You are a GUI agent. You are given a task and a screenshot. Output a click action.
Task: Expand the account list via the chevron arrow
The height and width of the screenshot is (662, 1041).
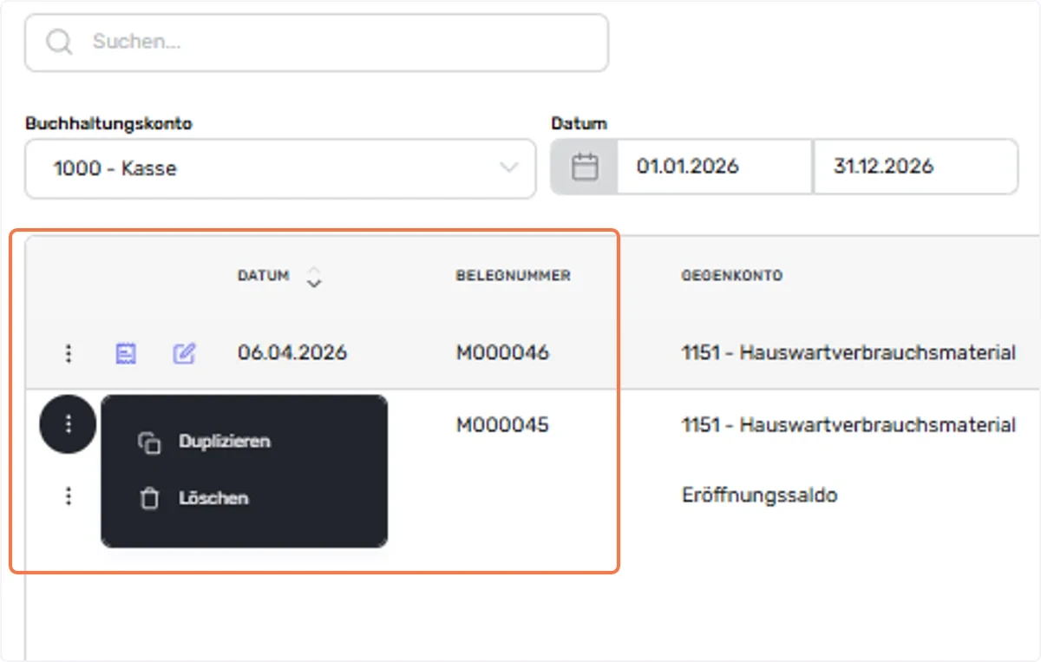click(509, 168)
